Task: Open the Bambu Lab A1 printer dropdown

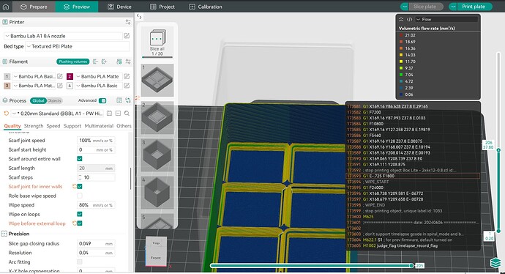Action: (63, 36)
